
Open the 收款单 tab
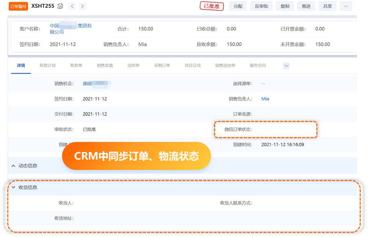pyautogui.click(x=76, y=65)
